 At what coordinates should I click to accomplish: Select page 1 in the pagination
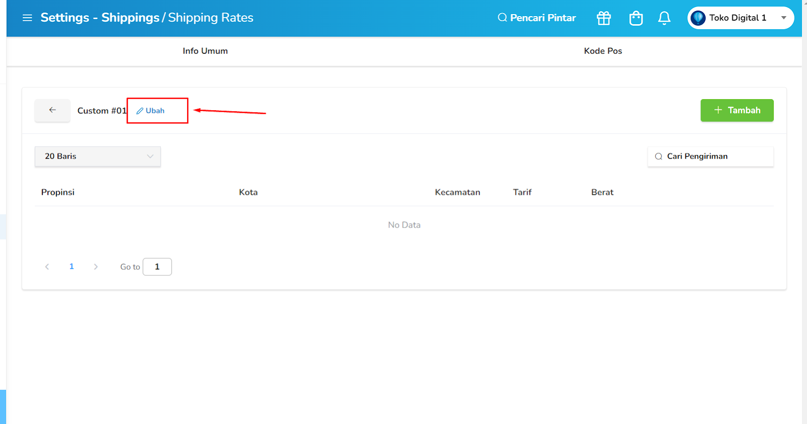[x=72, y=266]
